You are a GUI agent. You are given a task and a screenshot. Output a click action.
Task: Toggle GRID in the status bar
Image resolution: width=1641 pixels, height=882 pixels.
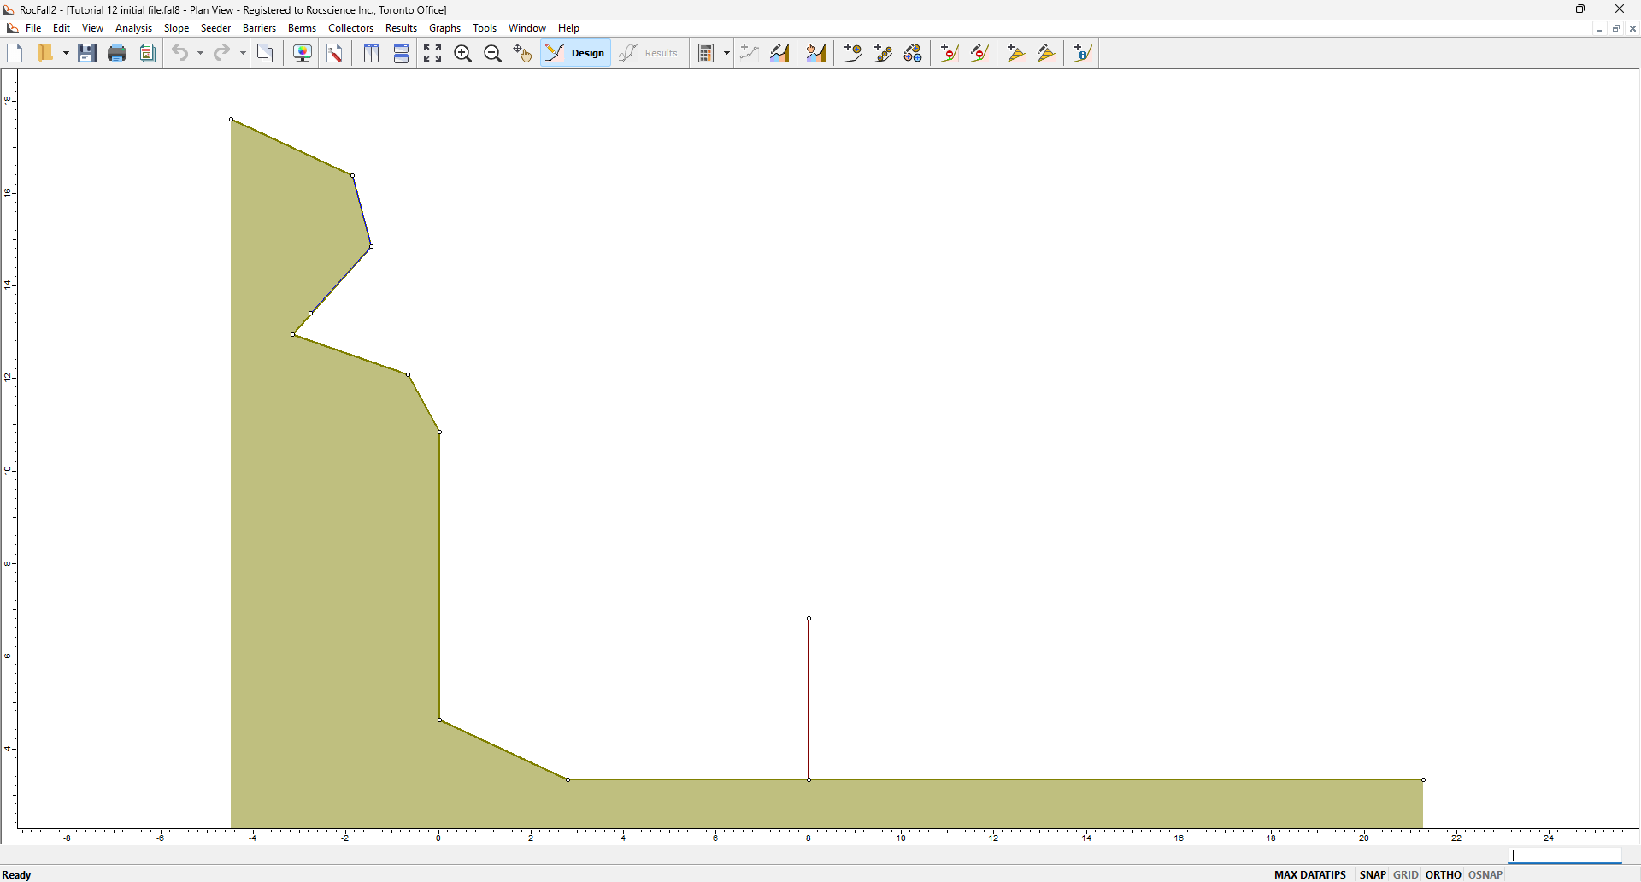[1406, 874]
